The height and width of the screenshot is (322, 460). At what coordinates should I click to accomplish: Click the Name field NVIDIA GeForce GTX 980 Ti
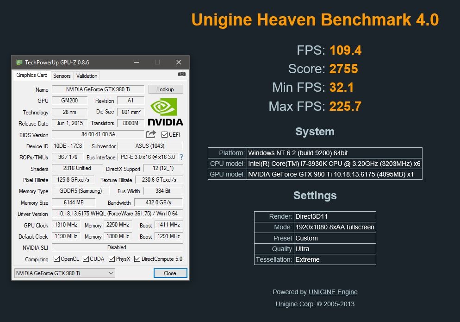tap(98, 89)
